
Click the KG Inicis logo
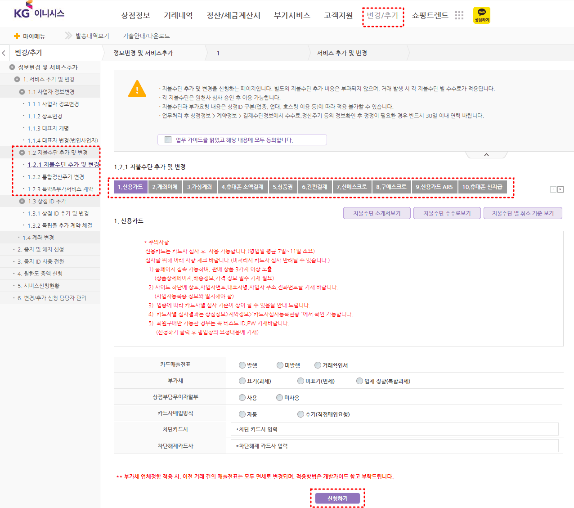point(39,11)
